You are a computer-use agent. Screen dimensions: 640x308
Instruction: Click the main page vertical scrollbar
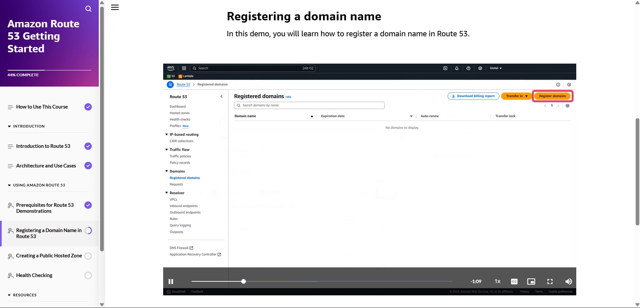[x=637, y=171]
